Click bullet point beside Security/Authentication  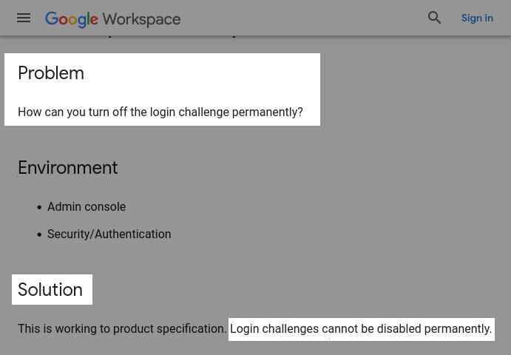tap(39, 234)
